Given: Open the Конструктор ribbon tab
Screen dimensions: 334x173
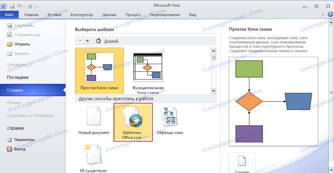Looking at the screenshot, I should point(82,15).
